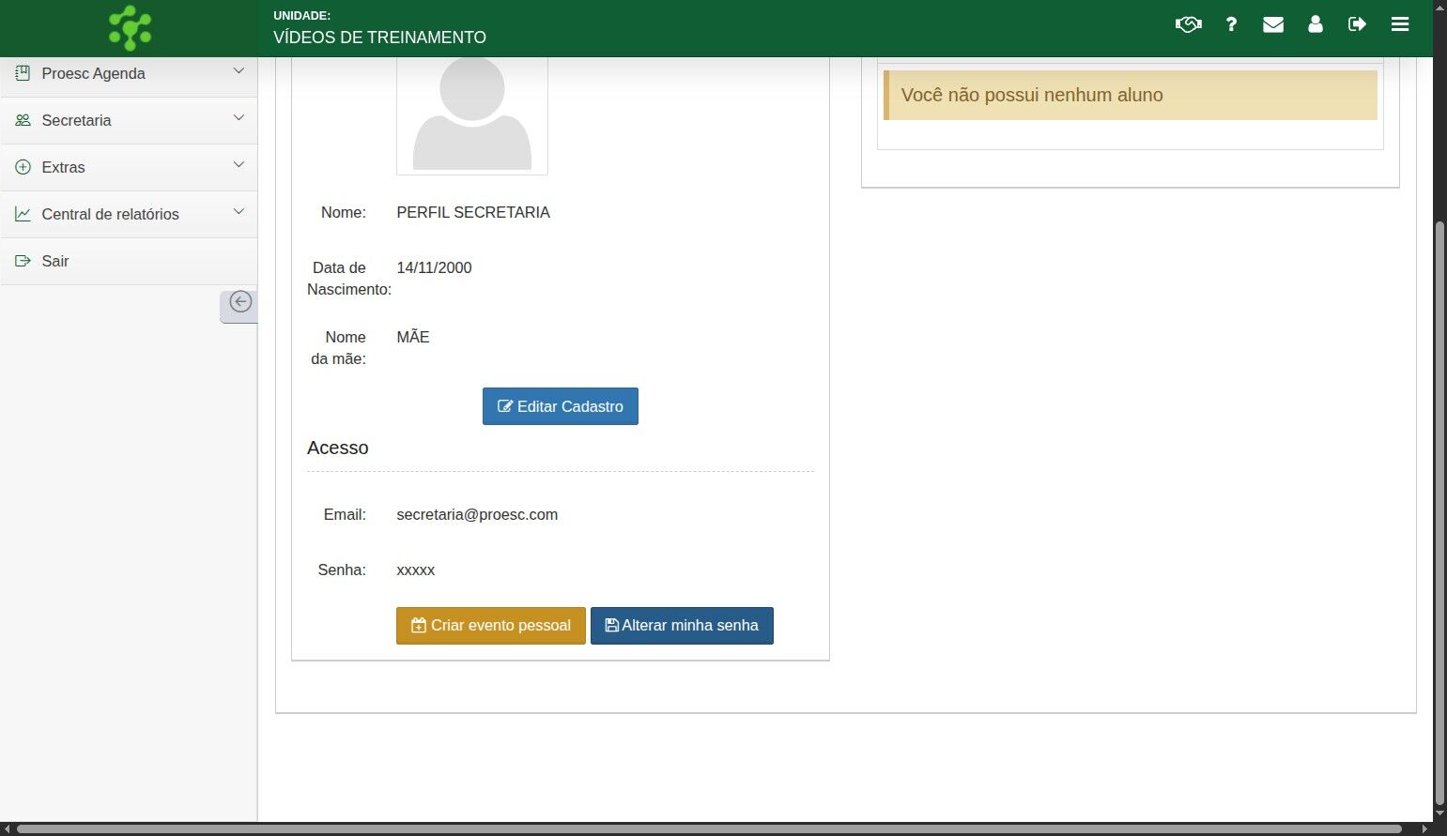
Task: Open the hamburger menu icon
Action: click(x=1400, y=24)
